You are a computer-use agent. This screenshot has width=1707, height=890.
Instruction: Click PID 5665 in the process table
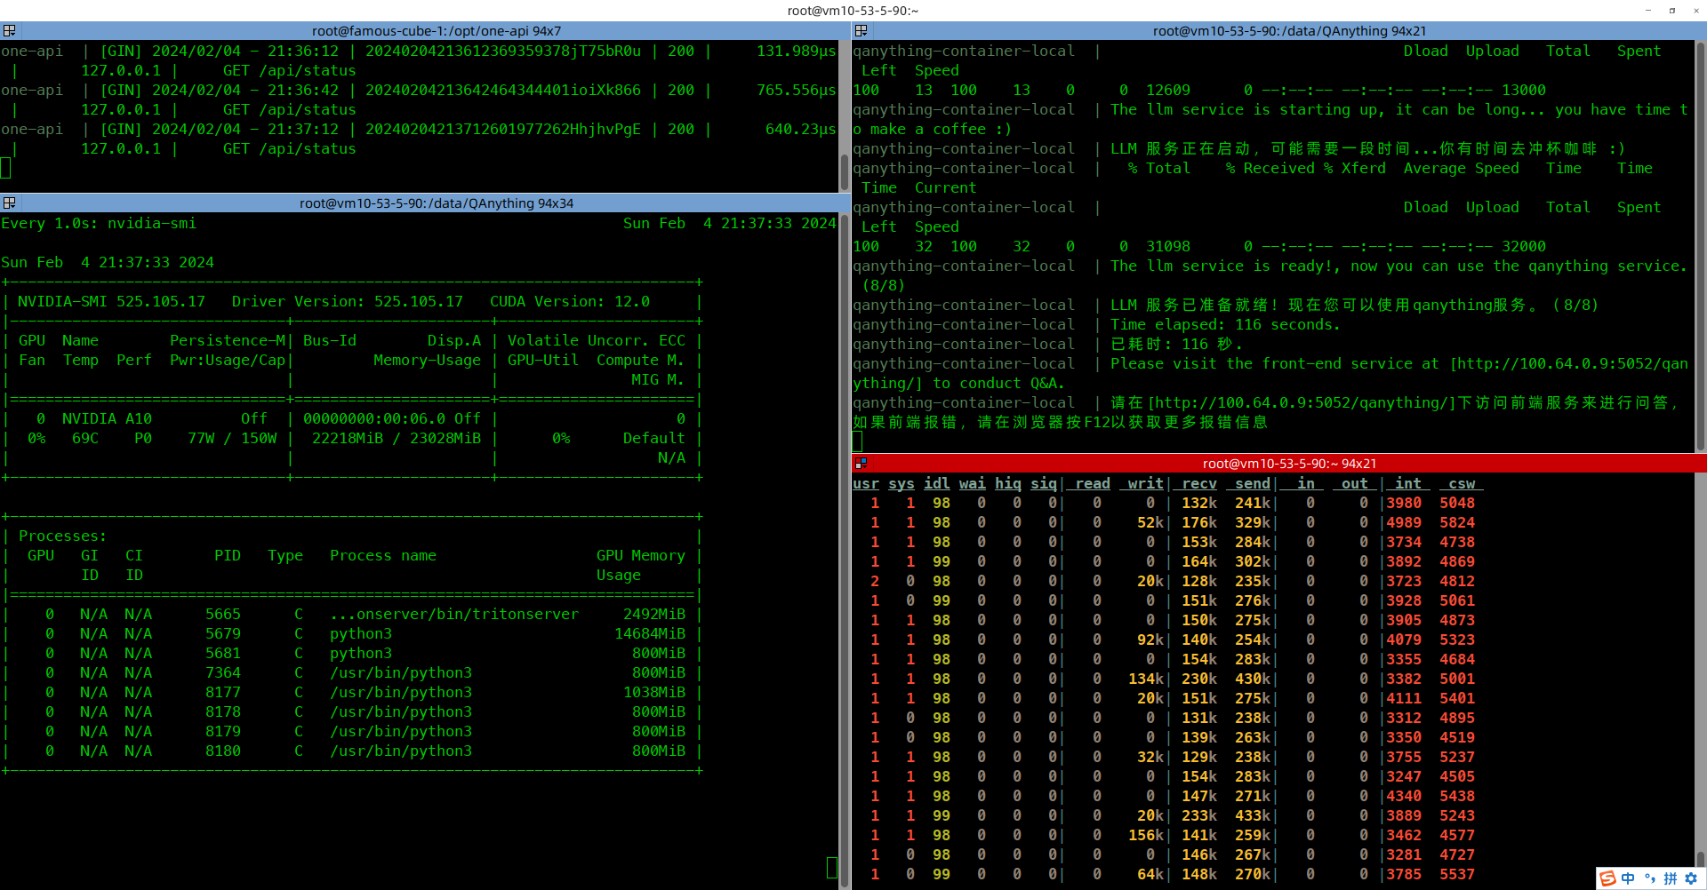pos(223,615)
